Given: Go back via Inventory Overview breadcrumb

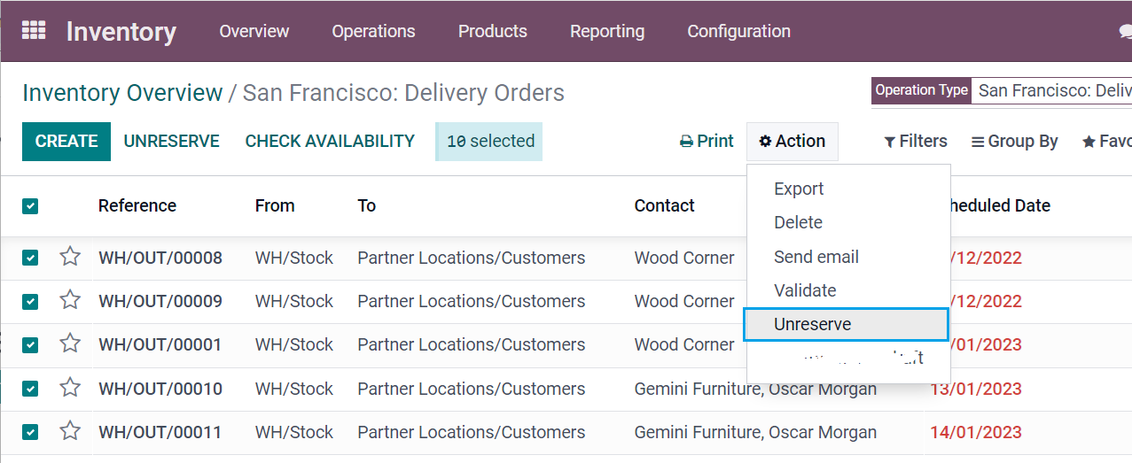Looking at the screenshot, I should [122, 93].
